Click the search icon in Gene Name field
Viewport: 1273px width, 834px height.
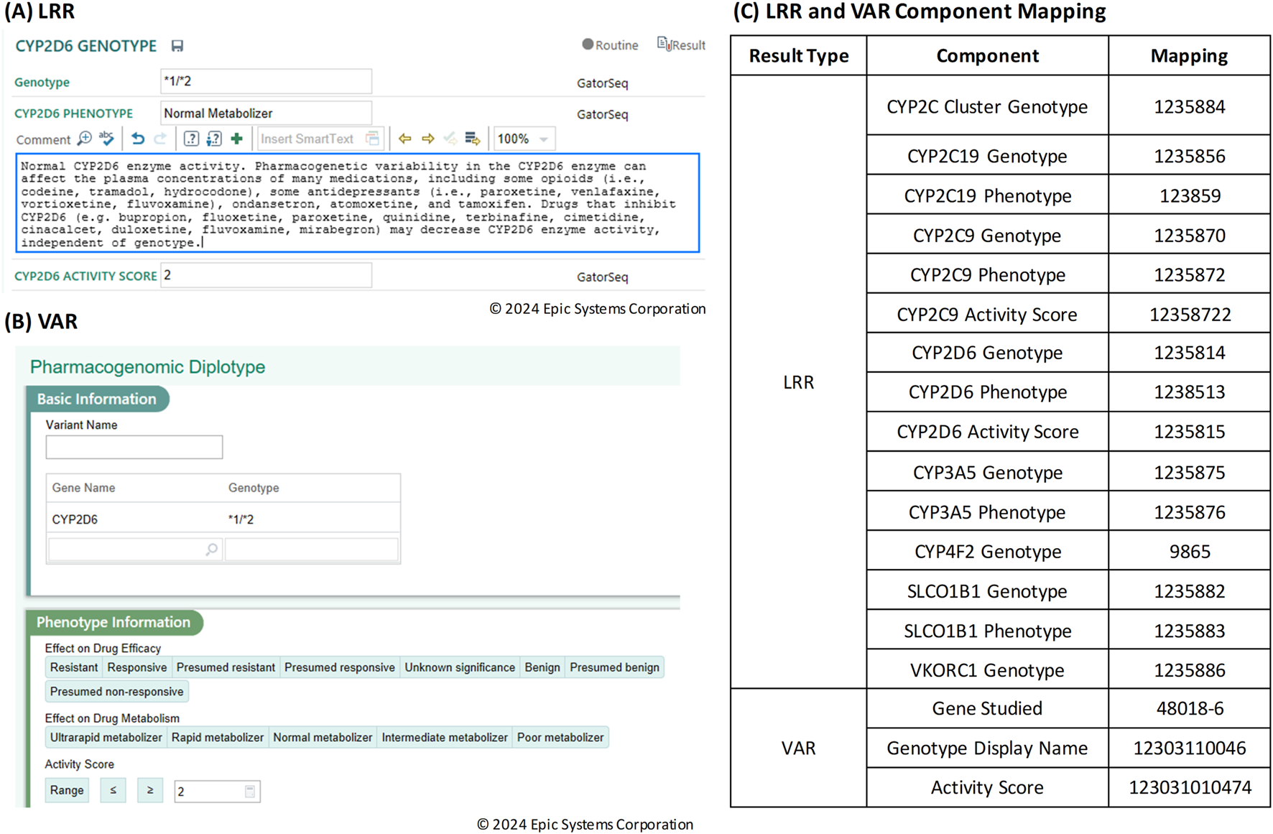tap(211, 550)
